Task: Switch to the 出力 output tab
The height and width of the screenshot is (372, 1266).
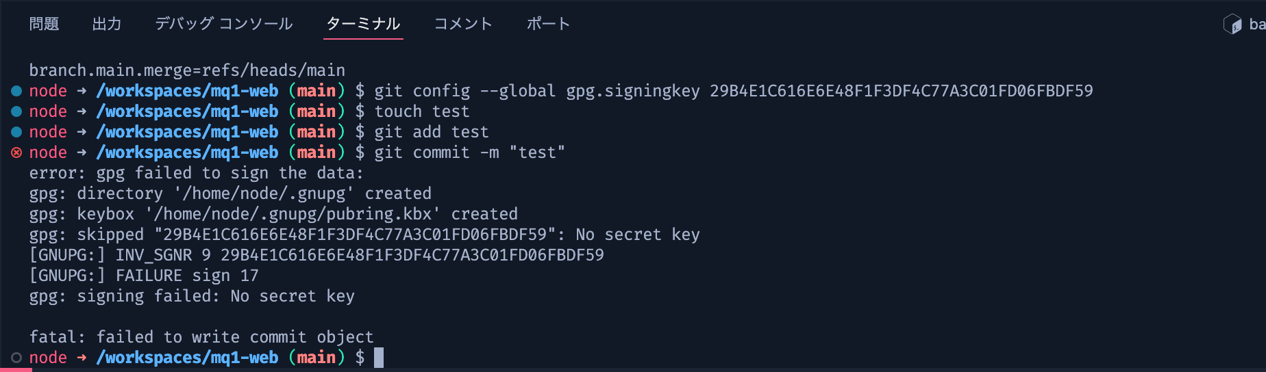Action: (107, 24)
